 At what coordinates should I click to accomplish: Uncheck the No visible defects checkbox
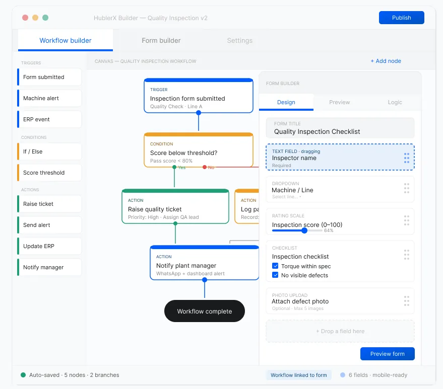275,275
